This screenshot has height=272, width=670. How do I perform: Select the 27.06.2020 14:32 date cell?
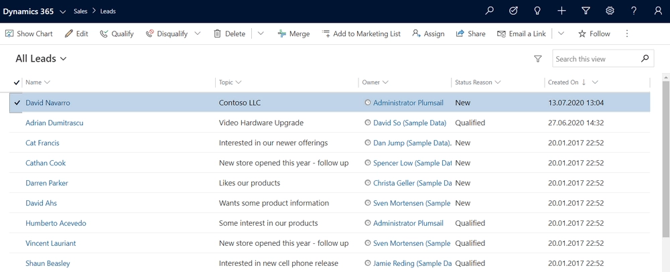point(576,123)
